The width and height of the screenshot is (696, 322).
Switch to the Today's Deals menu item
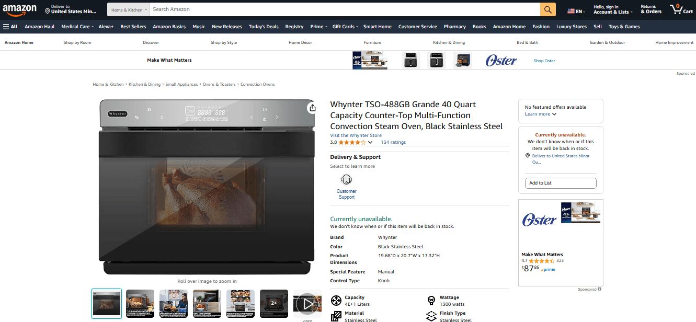point(264,26)
